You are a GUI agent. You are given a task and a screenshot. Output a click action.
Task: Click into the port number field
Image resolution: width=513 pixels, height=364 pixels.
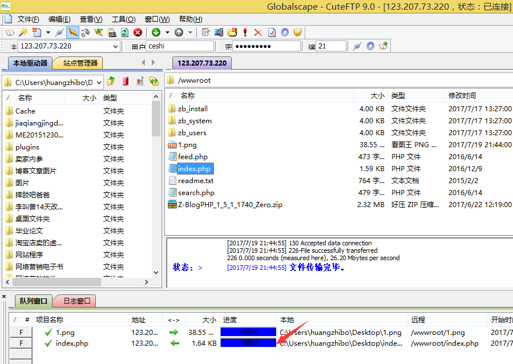[331, 46]
